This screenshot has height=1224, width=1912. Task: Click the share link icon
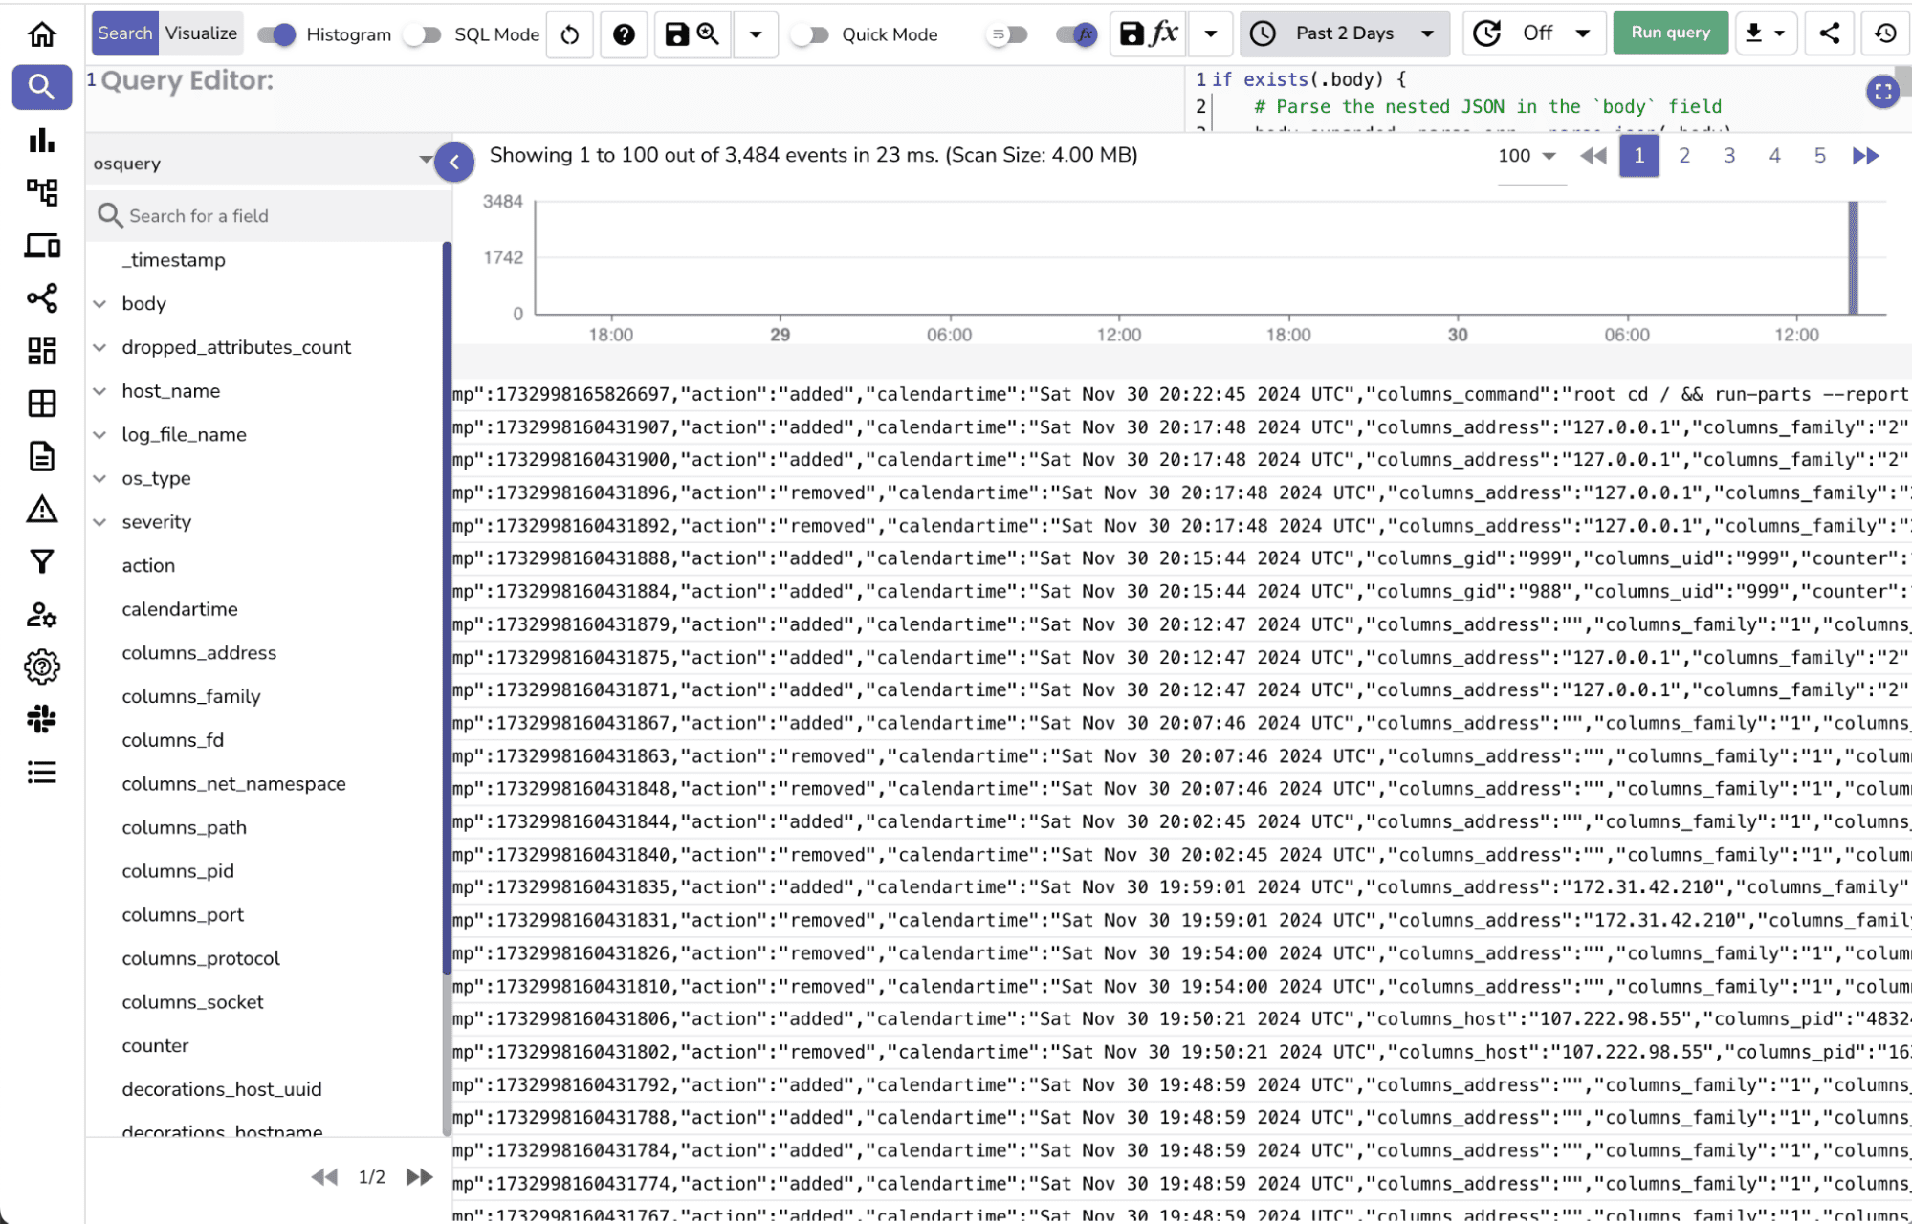[x=1828, y=33]
